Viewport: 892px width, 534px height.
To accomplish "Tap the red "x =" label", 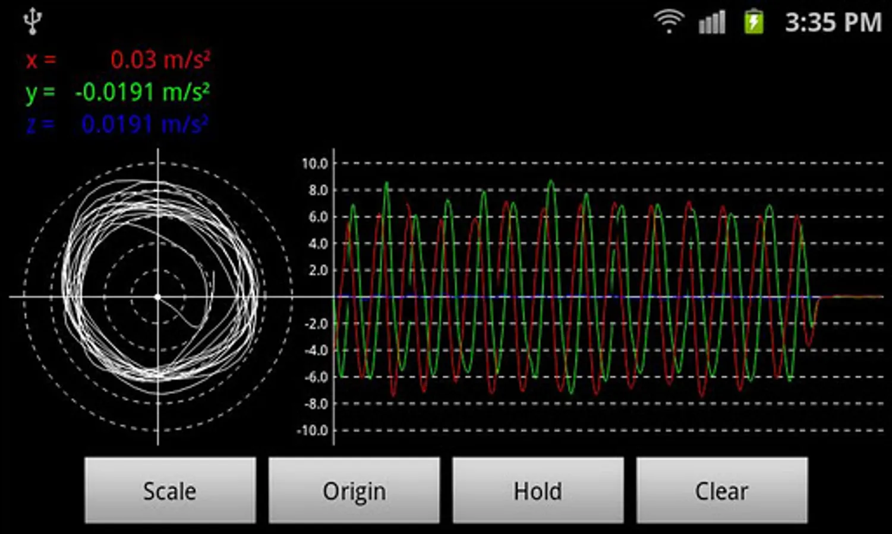I will tap(40, 60).
